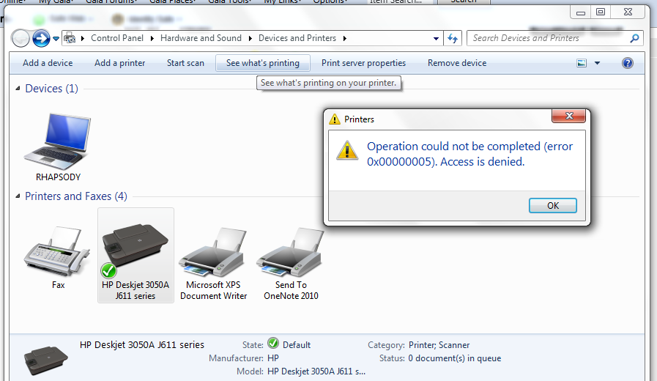Screen dimensions: 657x381
Task: Click the 'Printer; Scanner' category text
Action: (439, 345)
